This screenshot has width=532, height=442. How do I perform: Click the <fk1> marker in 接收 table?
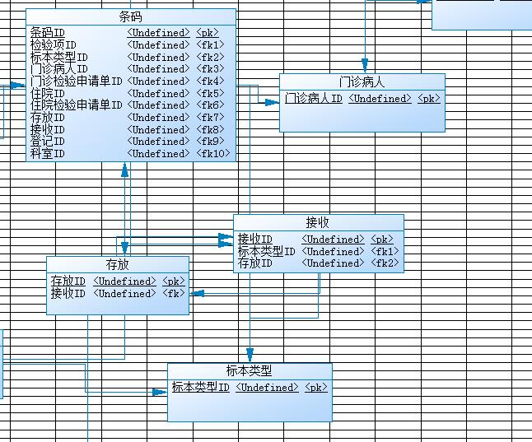pyautogui.click(x=385, y=251)
